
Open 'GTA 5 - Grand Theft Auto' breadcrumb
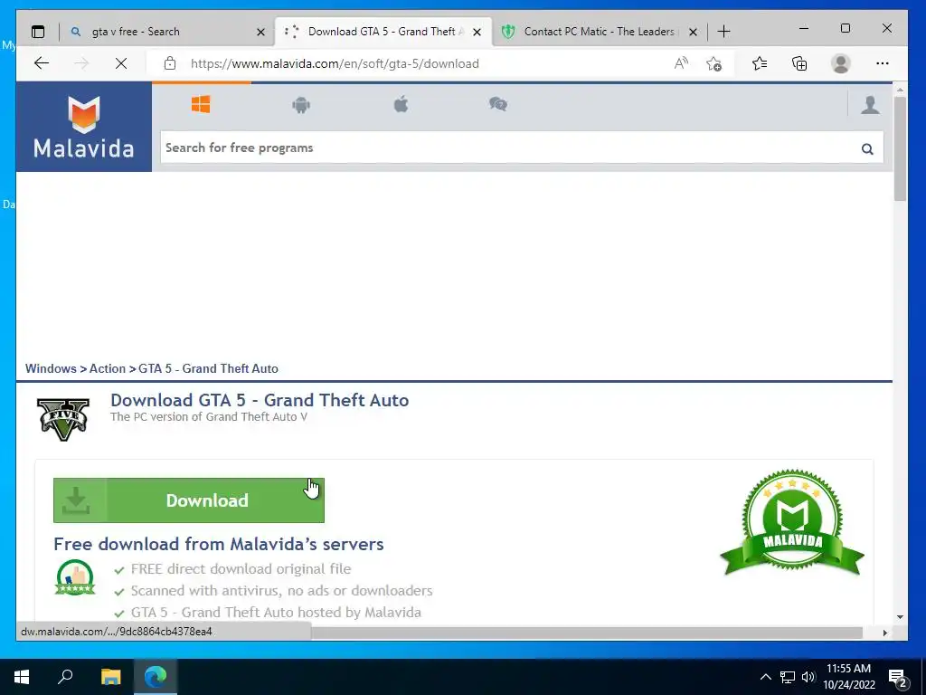209,369
